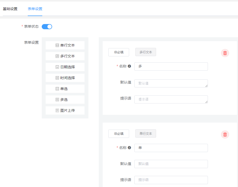Viewport: 238px width, 187px height.
Task: Click 非必填 button in multi-line text card
Action: 118,52
